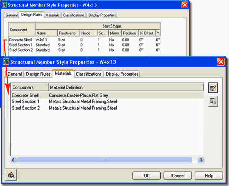
Task: Switch to Materials tab in back dialog
Action: pyautogui.click(x=52, y=15)
